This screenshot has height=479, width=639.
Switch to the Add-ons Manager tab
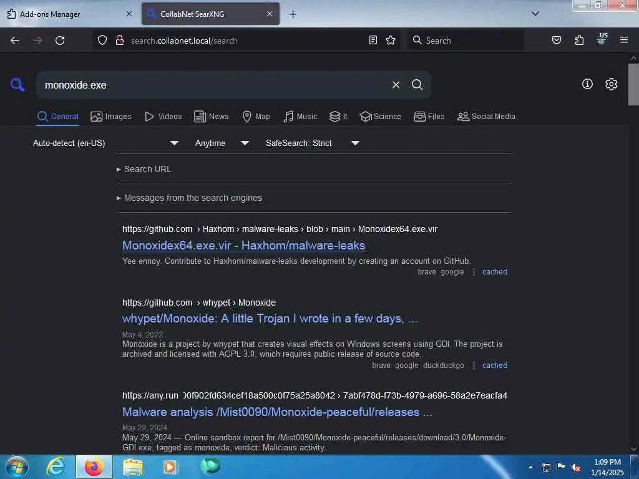[x=69, y=14]
